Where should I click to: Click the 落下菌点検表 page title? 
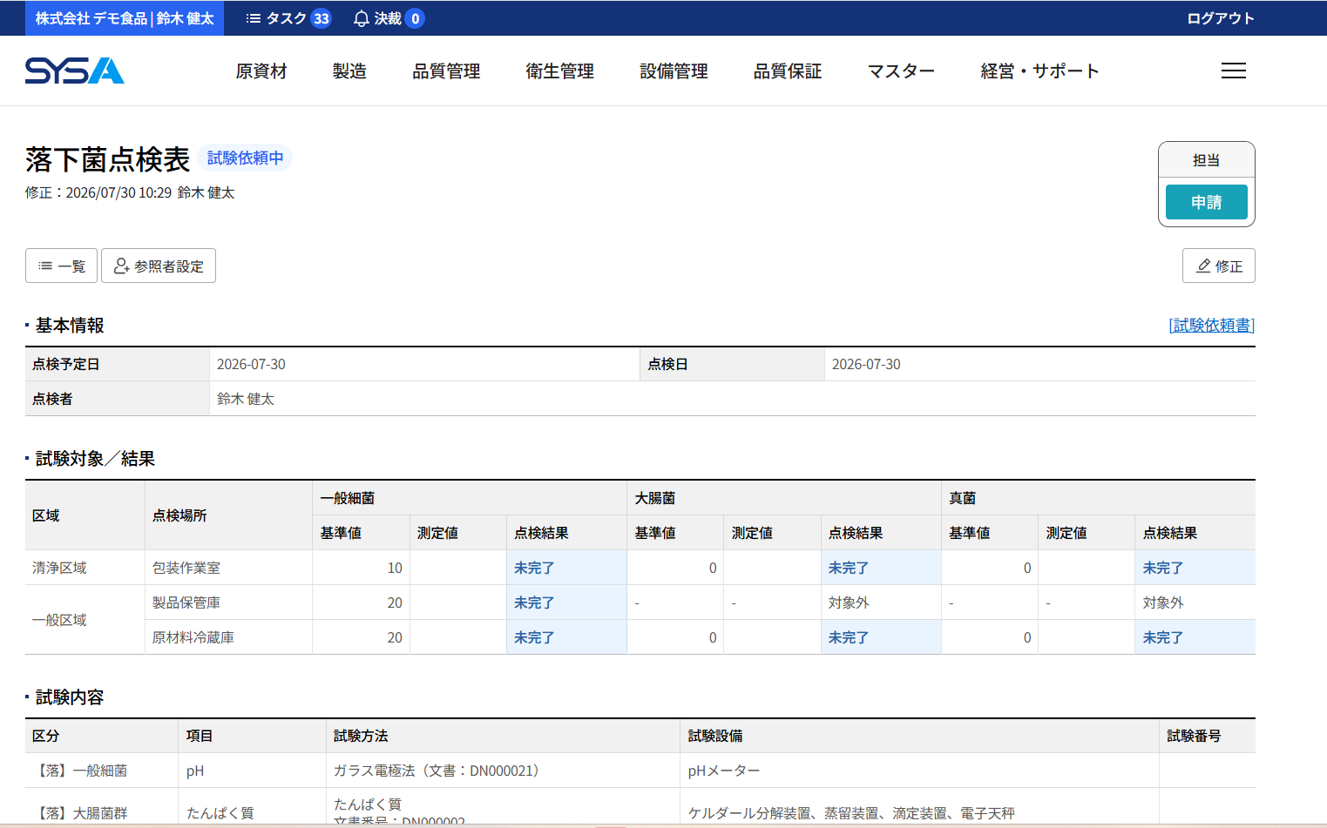pyautogui.click(x=107, y=159)
